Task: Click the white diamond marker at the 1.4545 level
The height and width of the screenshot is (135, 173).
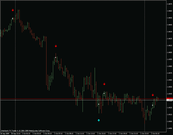Action: (x=104, y=93)
